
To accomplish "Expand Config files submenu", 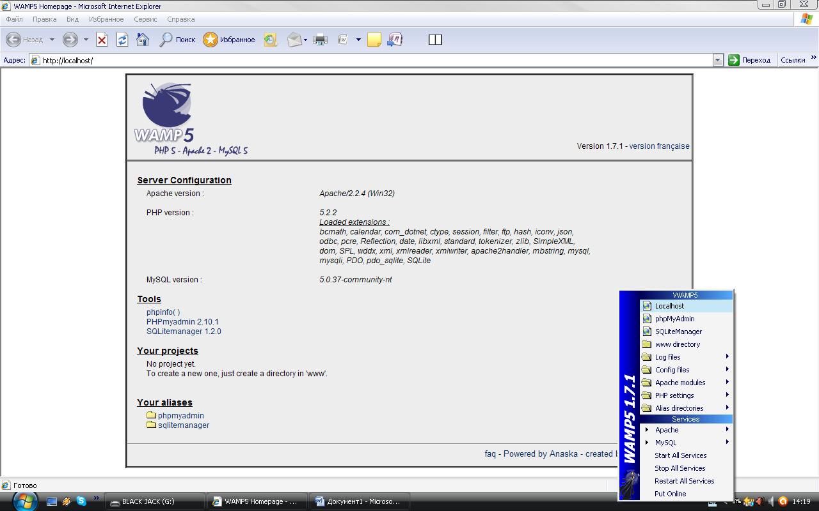I will [728, 369].
